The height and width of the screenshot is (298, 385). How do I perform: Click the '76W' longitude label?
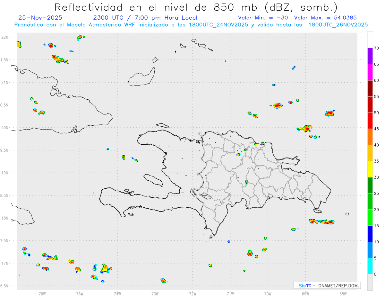pyautogui.click(x=42, y=293)
